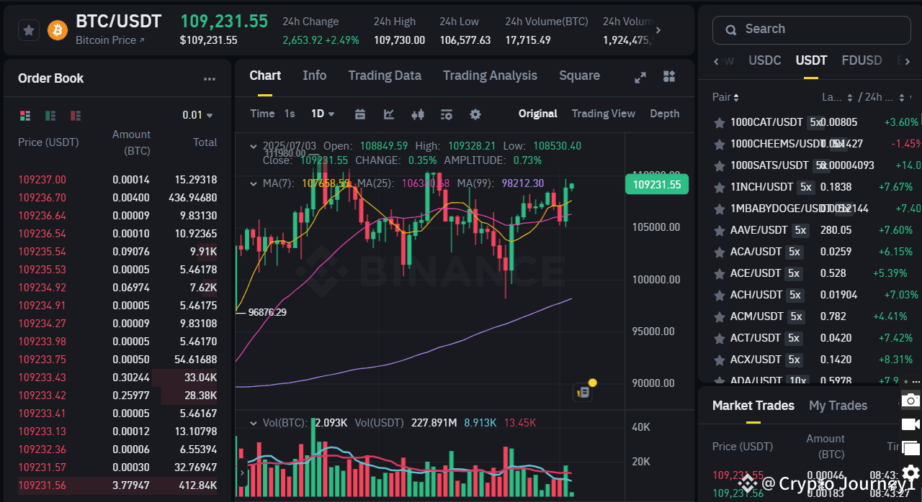The height and width of the screenshot is (502, 922).
Task: Click the grid layout icon near fullscreen
Action: (x=668, y=76)
